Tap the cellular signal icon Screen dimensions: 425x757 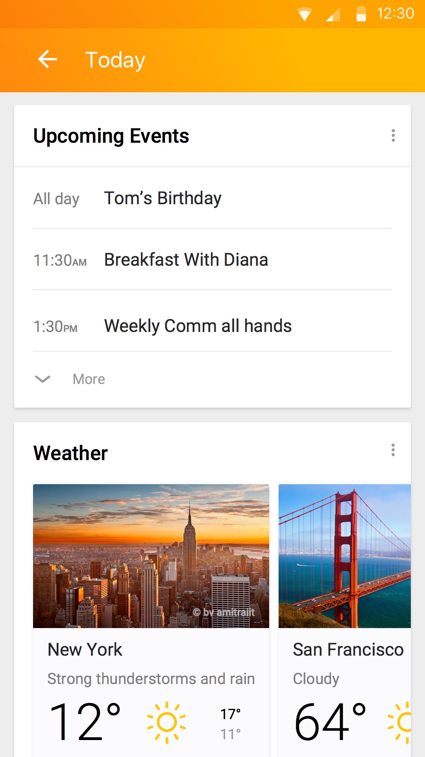[x=333, y=15]
